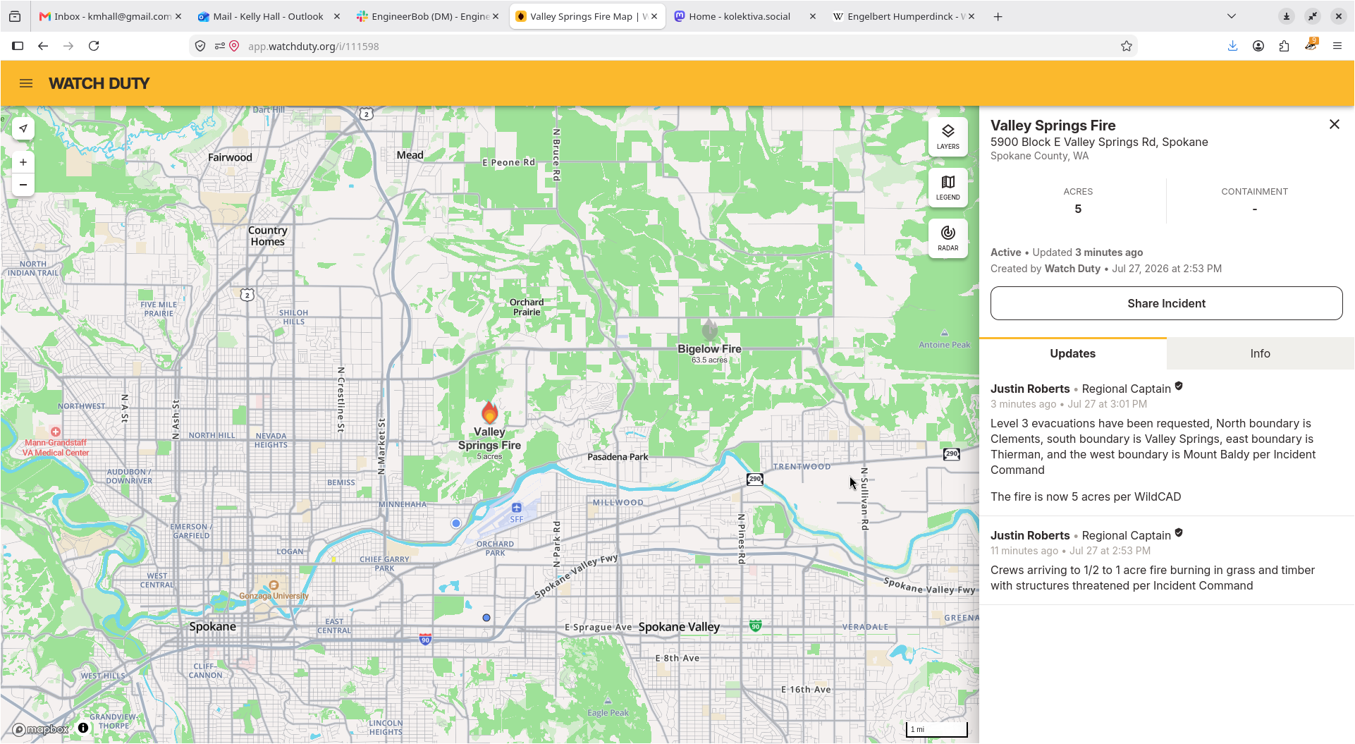1355x744 pixels.
Task: Open the site location permission icon
Action: pos(234,46)
